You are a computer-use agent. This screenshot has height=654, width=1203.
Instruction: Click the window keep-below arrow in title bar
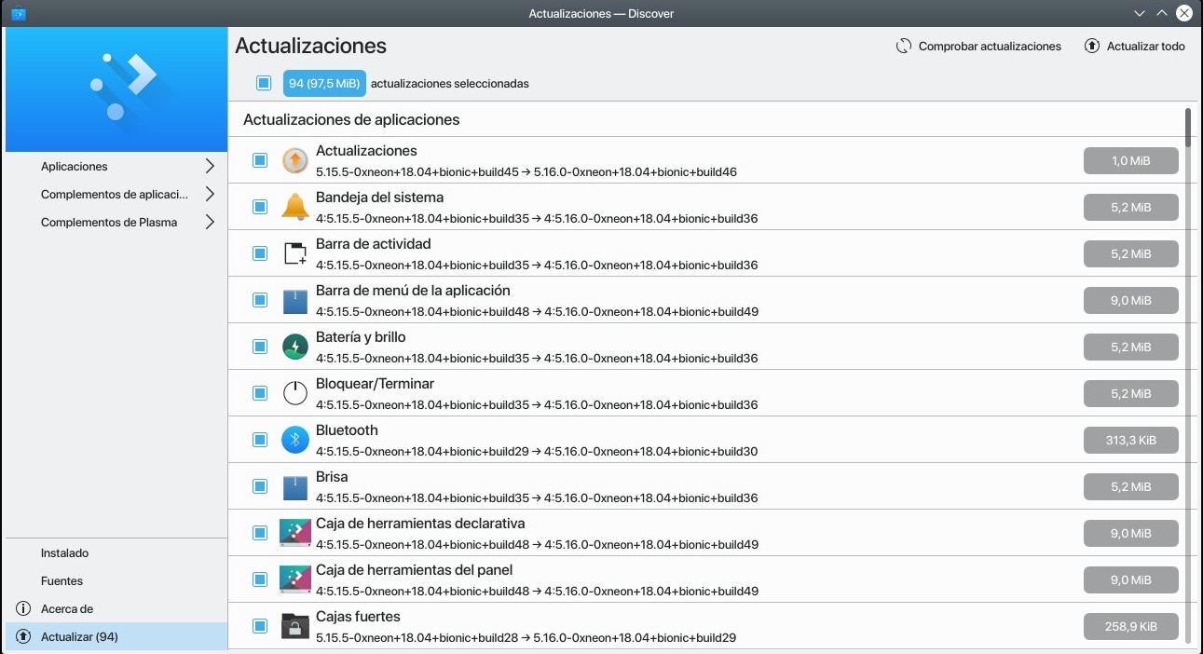[1139, 13]
